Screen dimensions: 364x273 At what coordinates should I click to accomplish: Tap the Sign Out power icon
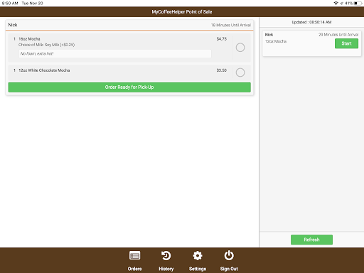(229, 255)
